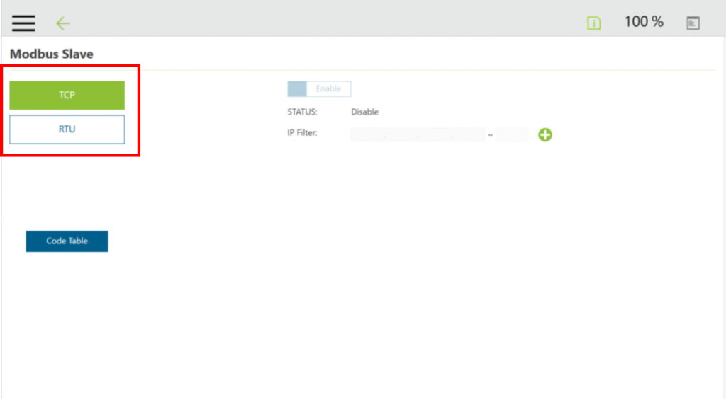The width and height of the screenshot is (726, 399).
Task: Click the first octet of IP Filter
Action: 367,134
